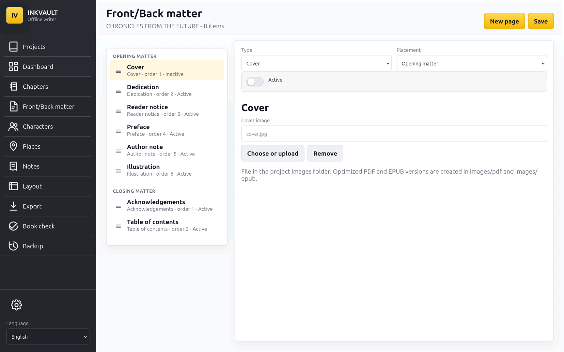This screenshot has height=352, width=564.
Task: Click the Front/Back matter document icon
Action: (13, 106)
